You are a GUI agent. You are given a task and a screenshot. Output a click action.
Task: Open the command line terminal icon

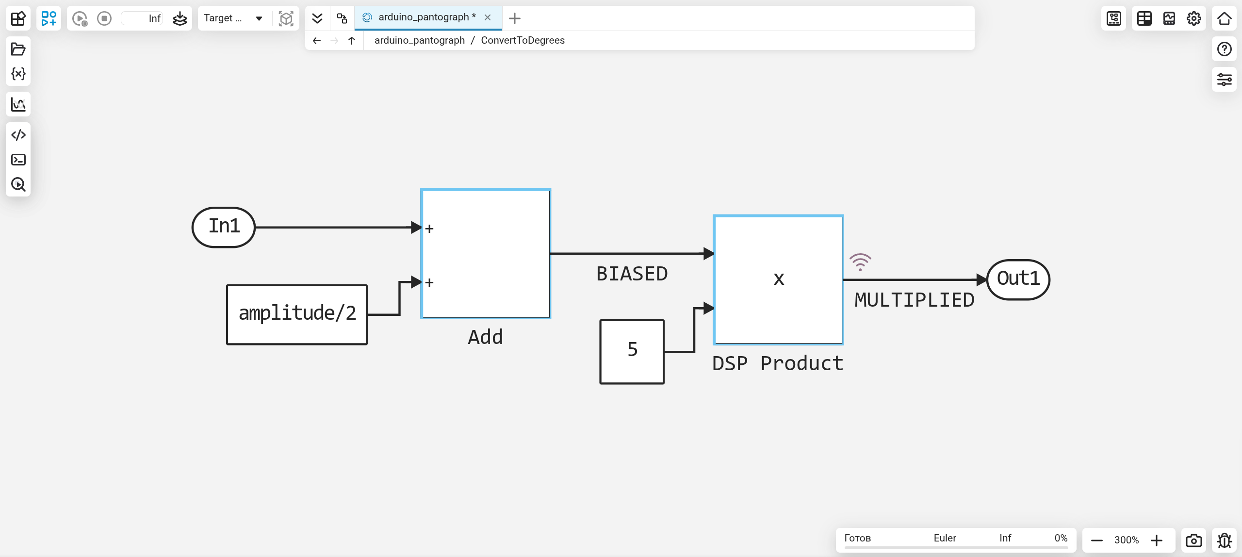click(18, 160)
